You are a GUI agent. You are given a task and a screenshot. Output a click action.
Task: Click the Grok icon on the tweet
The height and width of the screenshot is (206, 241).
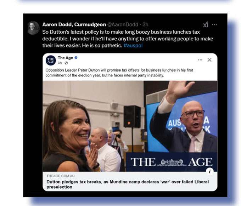pos(206,24)
